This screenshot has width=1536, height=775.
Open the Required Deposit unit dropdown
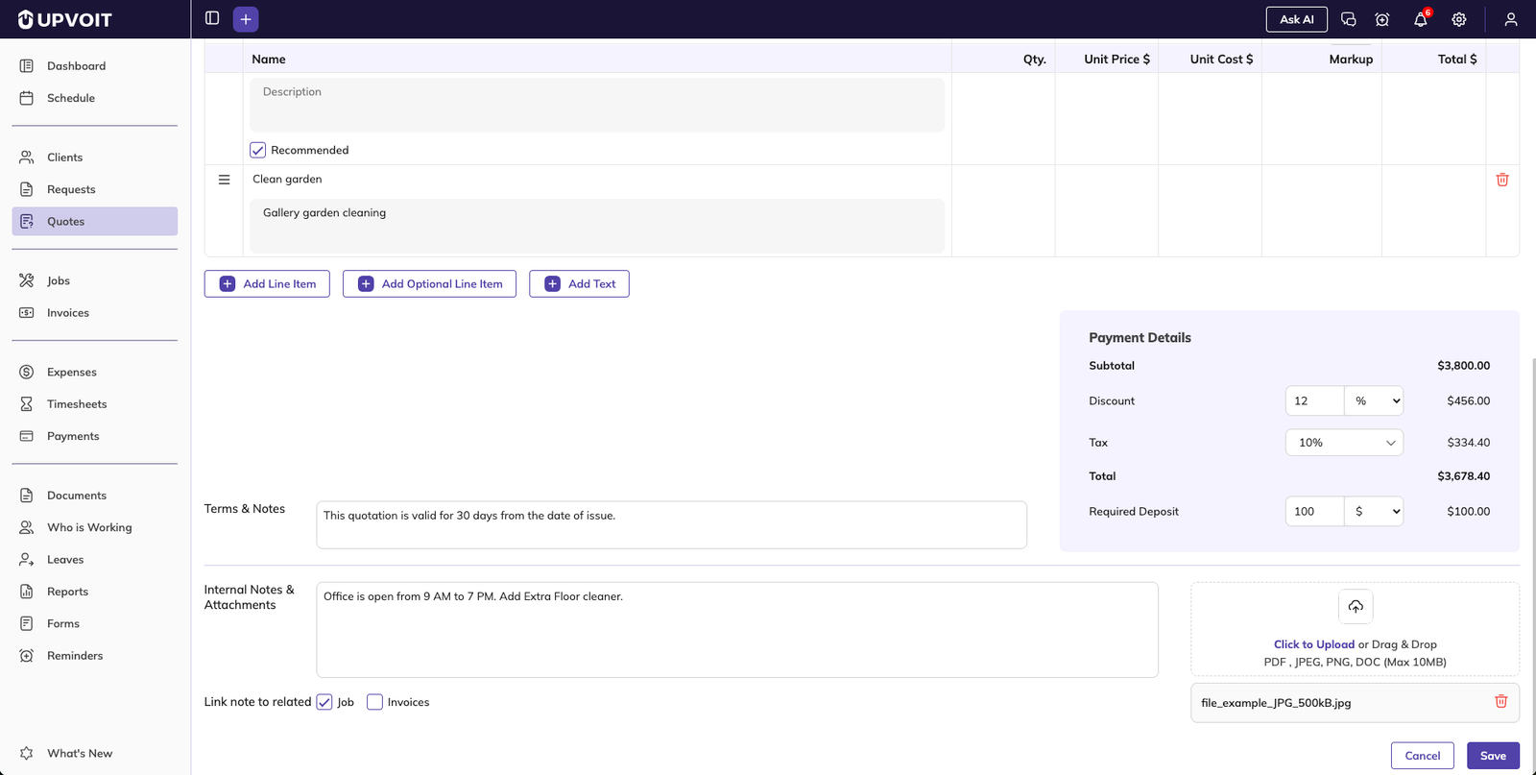(x=1374, y=512)
